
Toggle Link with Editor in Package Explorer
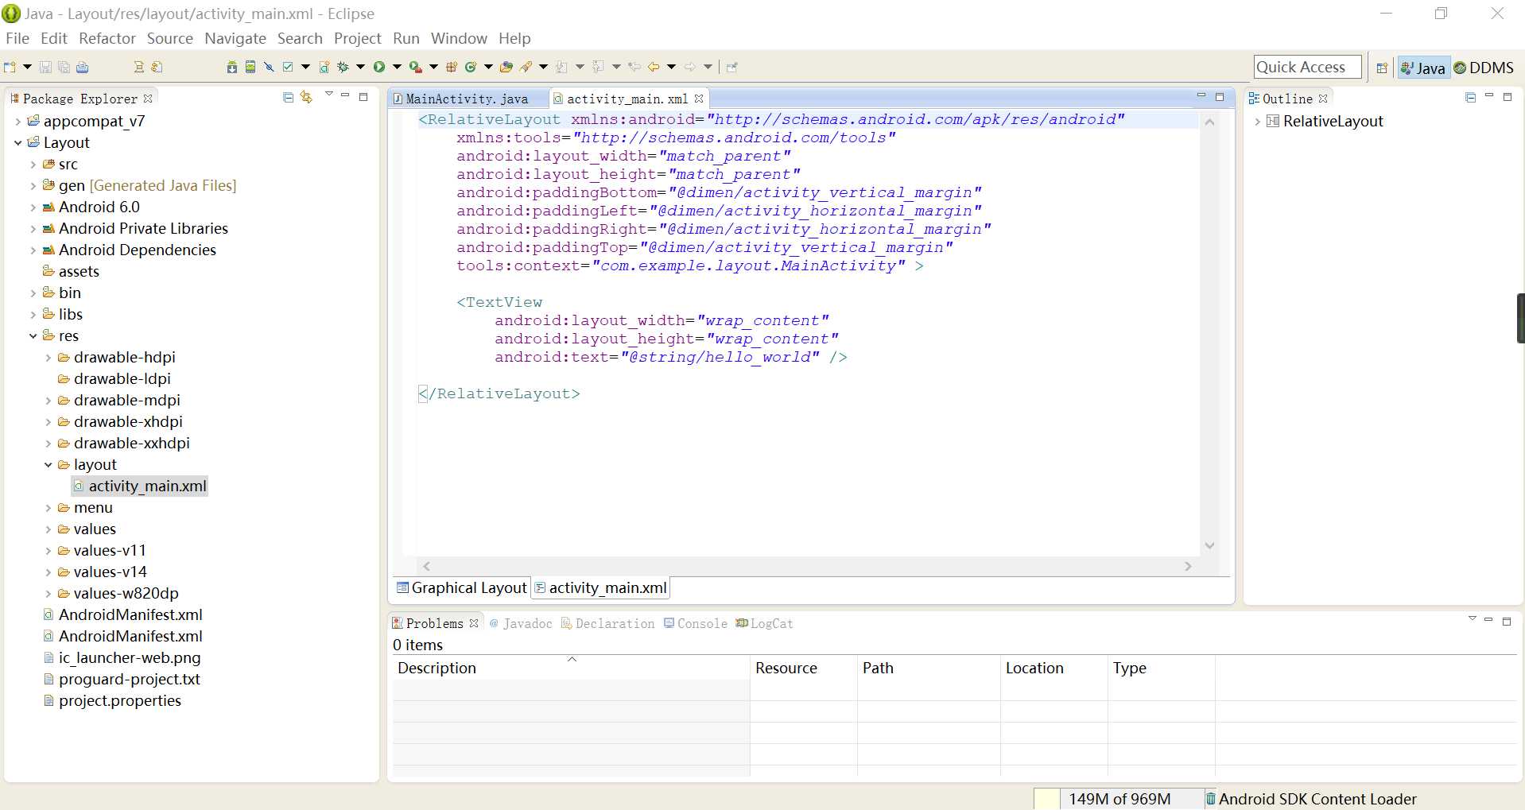pyautogui.click(x=306, y=97)
